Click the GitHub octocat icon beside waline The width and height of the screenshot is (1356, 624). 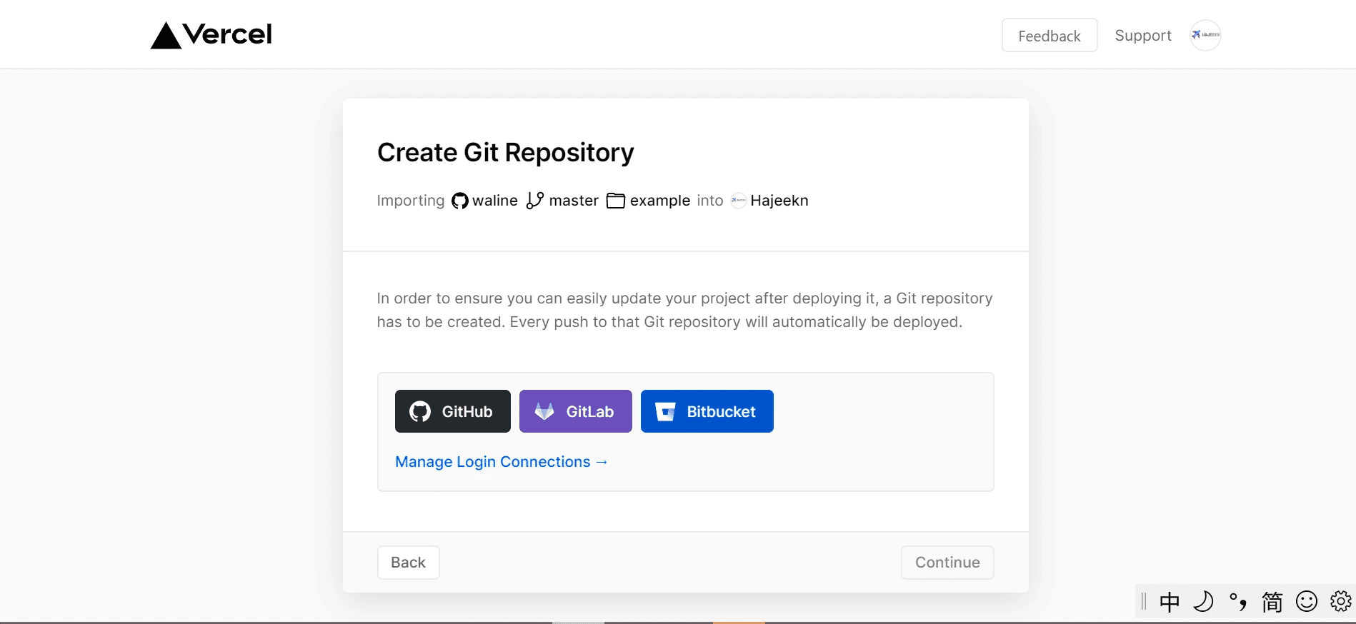pos(460,201)
